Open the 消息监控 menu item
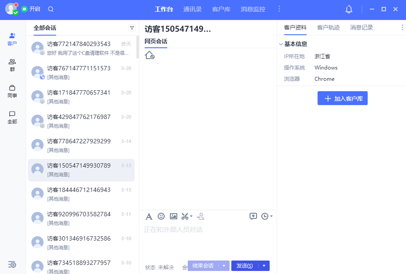The width and height of the screenshot is (406, 274). click(x=253, y=9)
